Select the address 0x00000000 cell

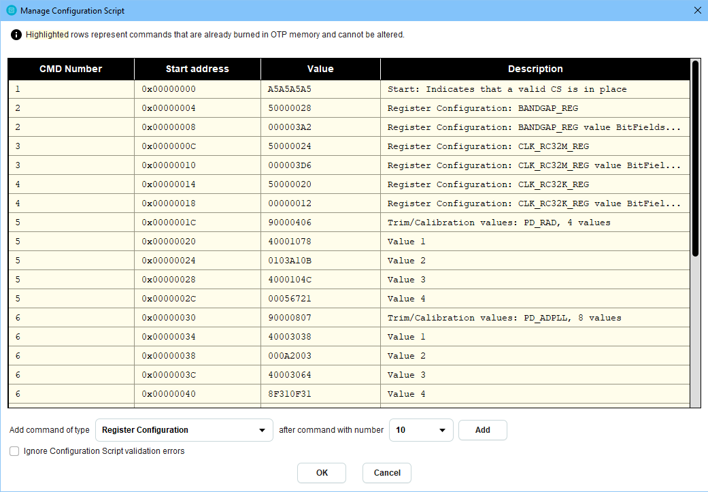(x=197, y=89)
